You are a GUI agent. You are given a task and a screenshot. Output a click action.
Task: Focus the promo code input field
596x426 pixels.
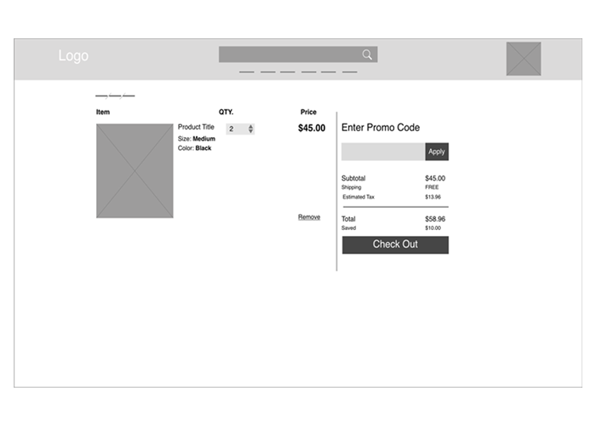click(382, 152)
